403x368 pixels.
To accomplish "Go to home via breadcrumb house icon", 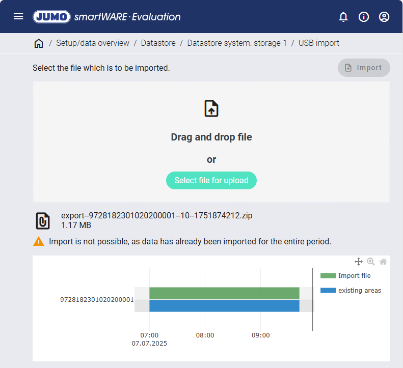I will [x=39, y=43].
